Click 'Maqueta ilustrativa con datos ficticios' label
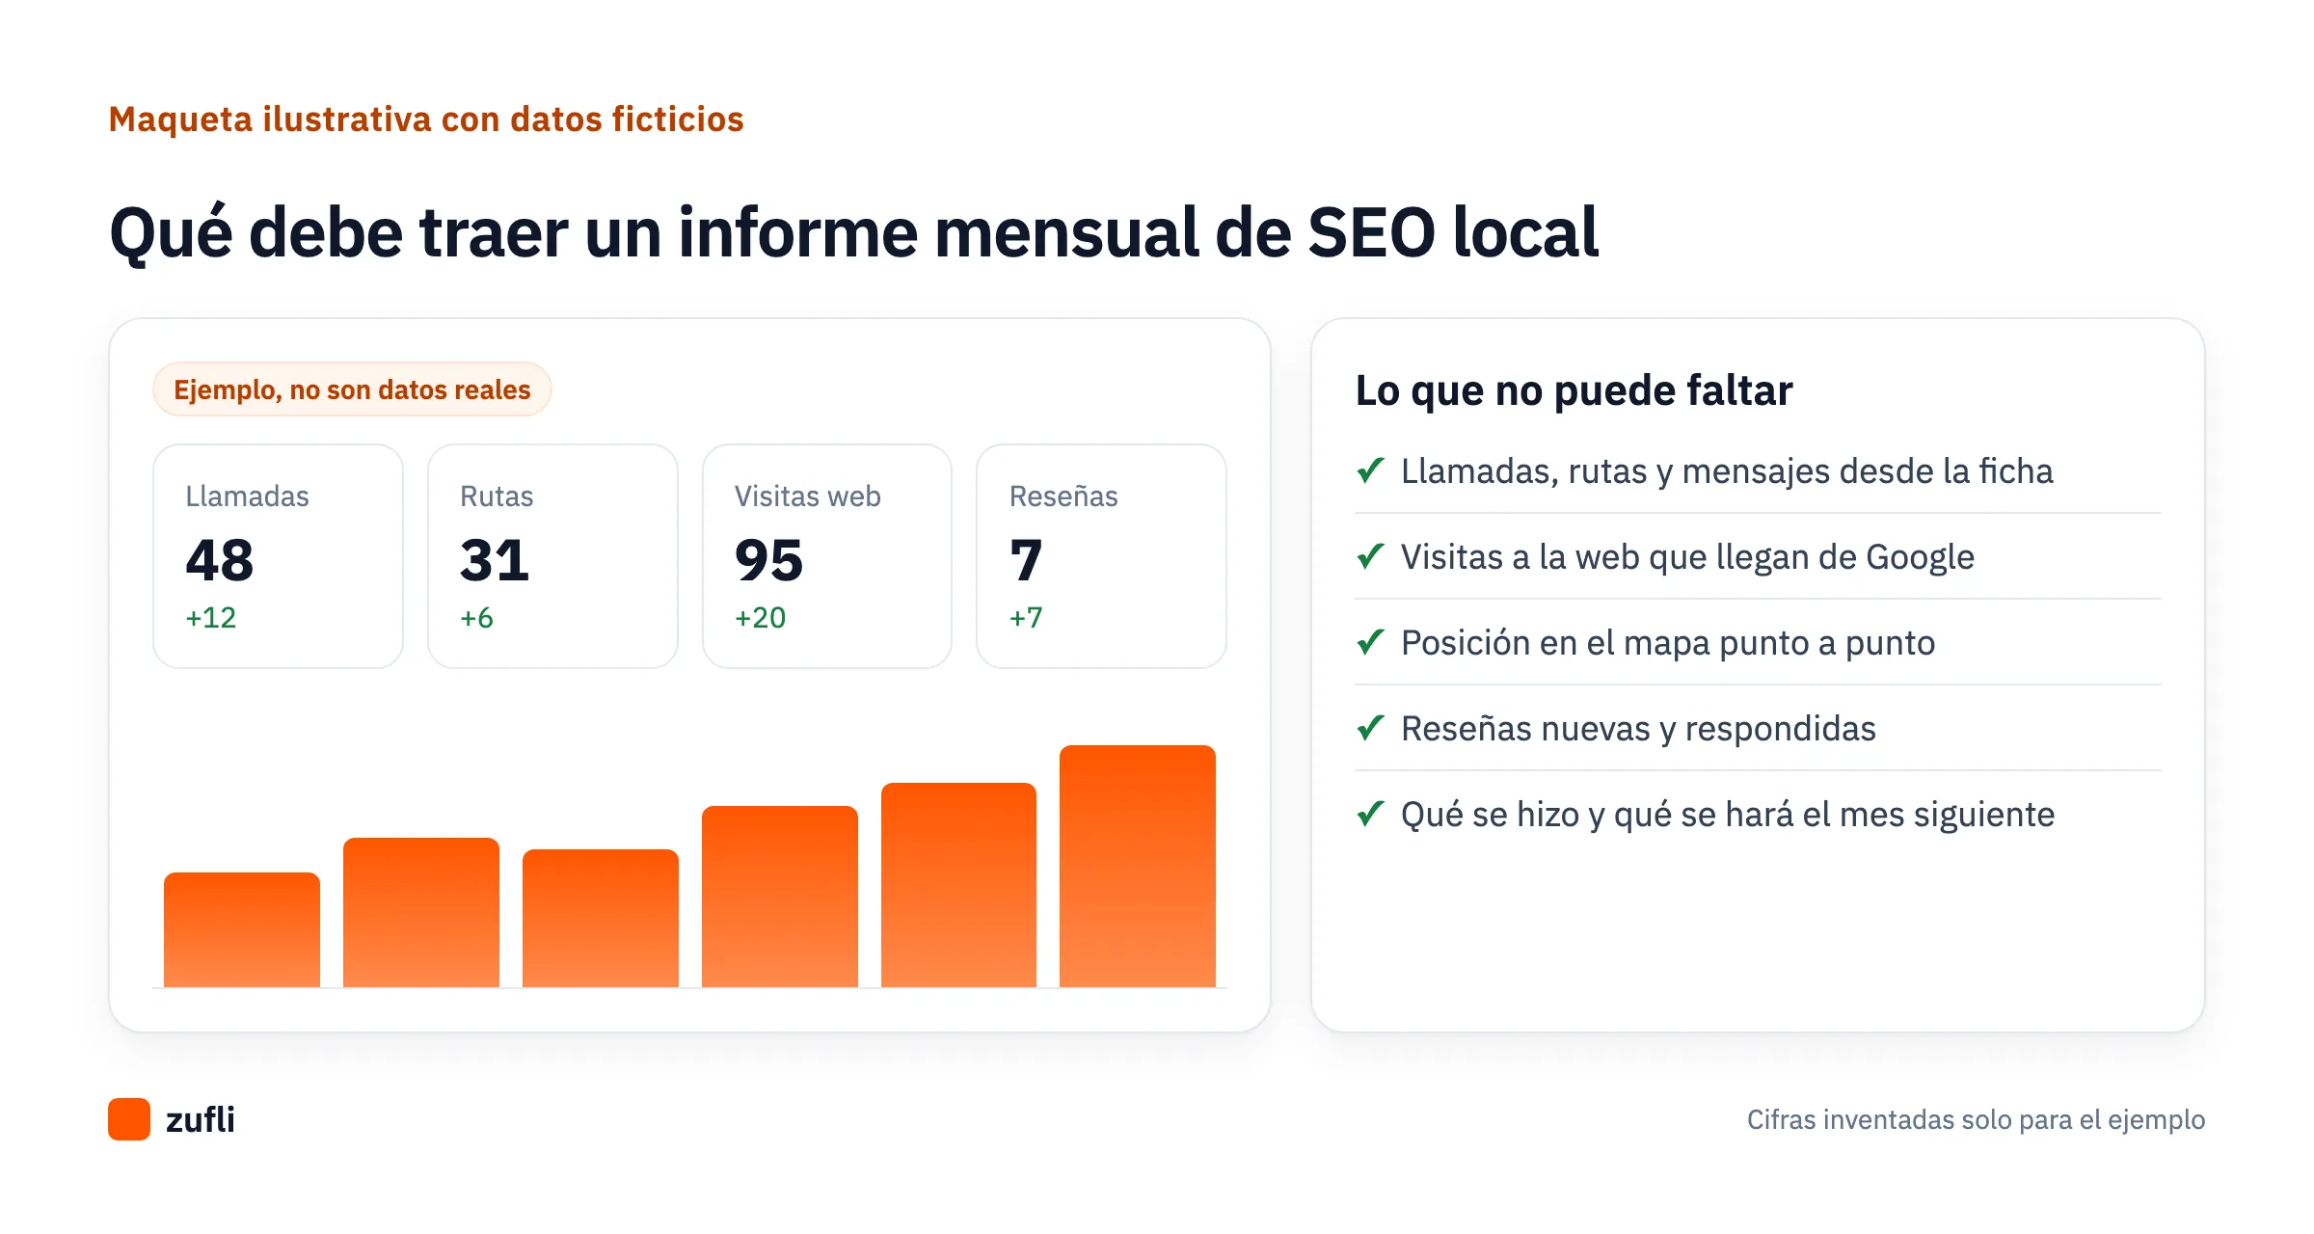This screenshot has height=1234, width=2314. (426, 120)
